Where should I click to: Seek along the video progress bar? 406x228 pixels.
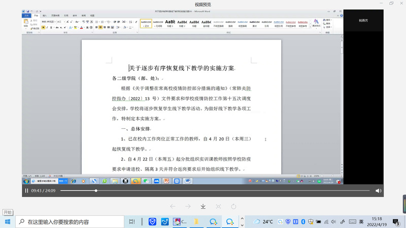(x=215, y=191)
